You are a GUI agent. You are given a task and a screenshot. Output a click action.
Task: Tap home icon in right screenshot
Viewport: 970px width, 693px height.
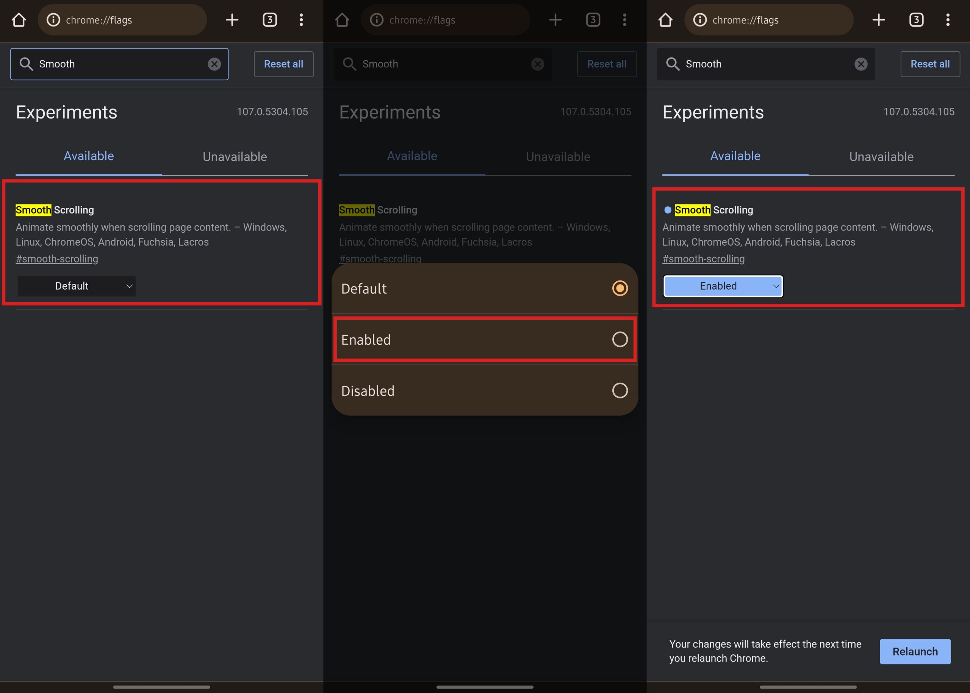tap(665, 20)
